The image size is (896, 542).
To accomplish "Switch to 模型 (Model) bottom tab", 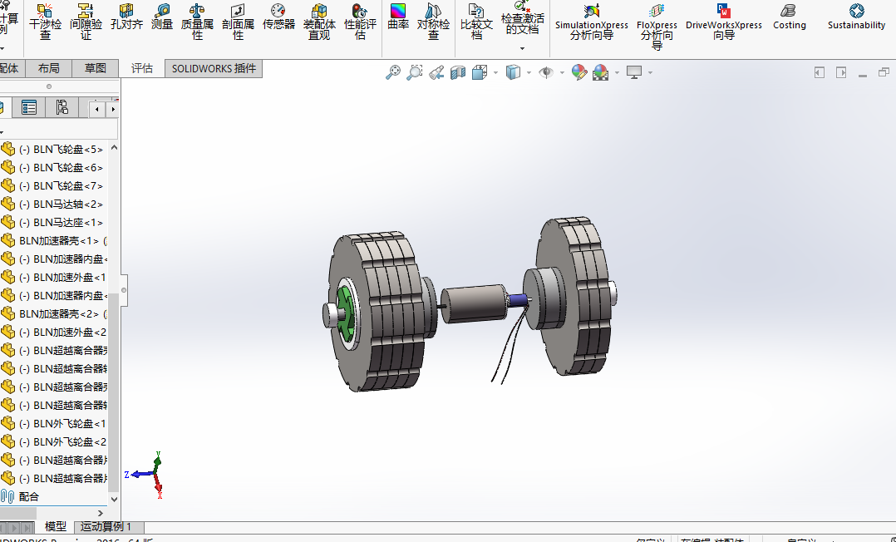I will (x=56, y=526).
